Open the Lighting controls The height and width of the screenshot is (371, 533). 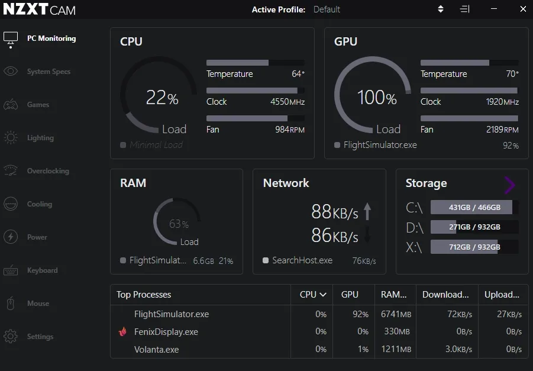click(39, 137)
